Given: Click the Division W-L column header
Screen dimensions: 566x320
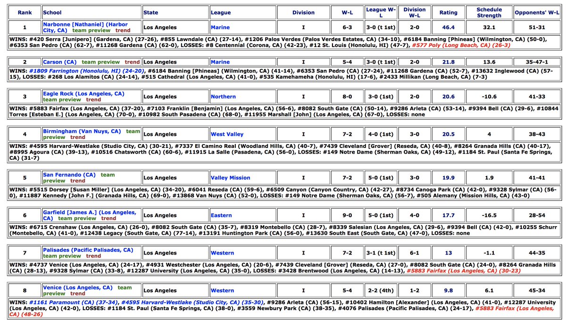Looking at the screenshot, I should point(414,13).
